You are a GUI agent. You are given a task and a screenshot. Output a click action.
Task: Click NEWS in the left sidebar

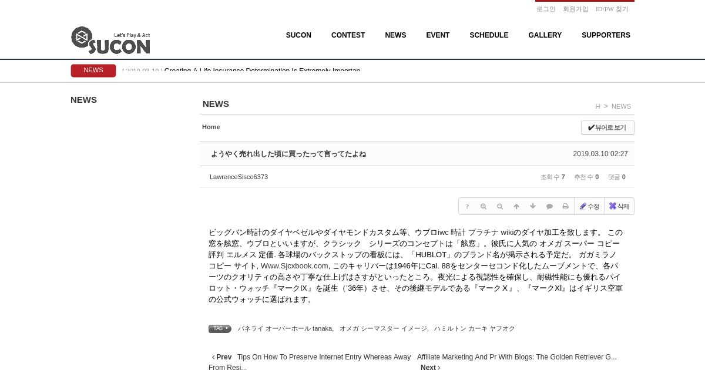coord(83,100)
